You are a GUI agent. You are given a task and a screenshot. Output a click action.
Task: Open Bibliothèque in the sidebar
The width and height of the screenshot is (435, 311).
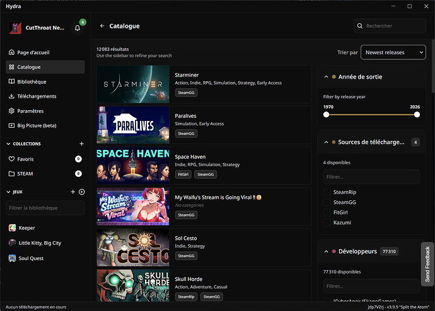pos(45,82)
